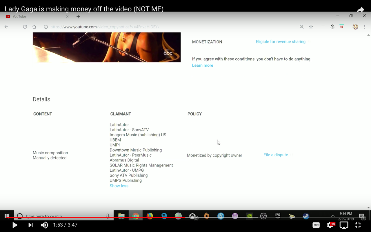Open a new browser tab
This screenshot has width=371, height=232.
click(78, 17)
